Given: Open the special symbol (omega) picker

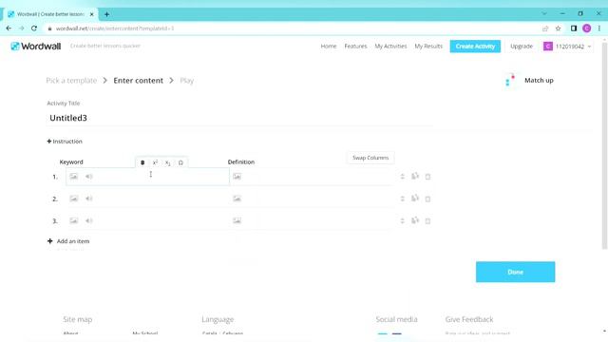Looking at the screenshot, I should (180, 162).
